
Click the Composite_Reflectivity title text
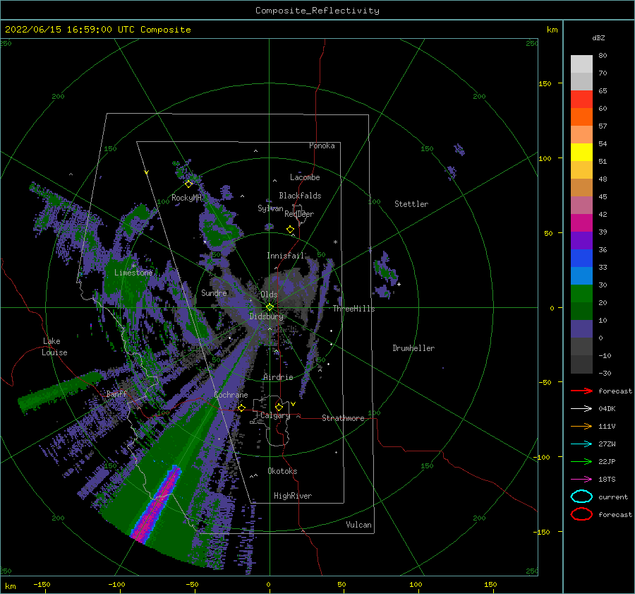(317, 11)
